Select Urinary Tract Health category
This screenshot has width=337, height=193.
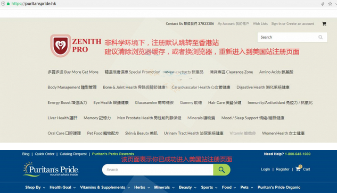pyautogui.click(x=194, y=133)
